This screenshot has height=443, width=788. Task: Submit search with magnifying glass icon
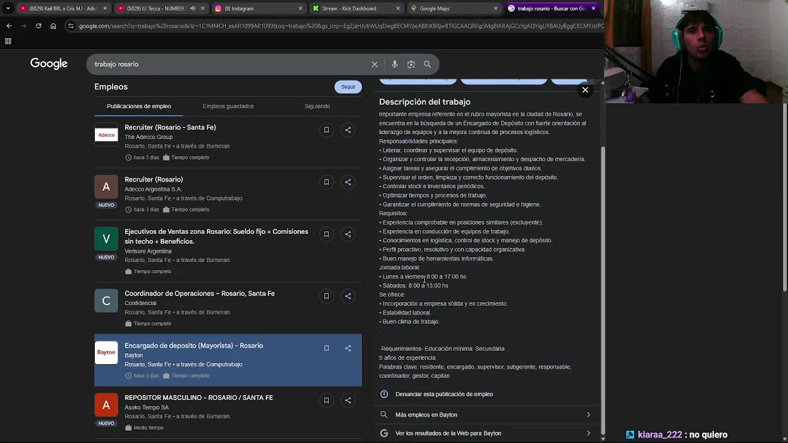click(x=427, y=64)
